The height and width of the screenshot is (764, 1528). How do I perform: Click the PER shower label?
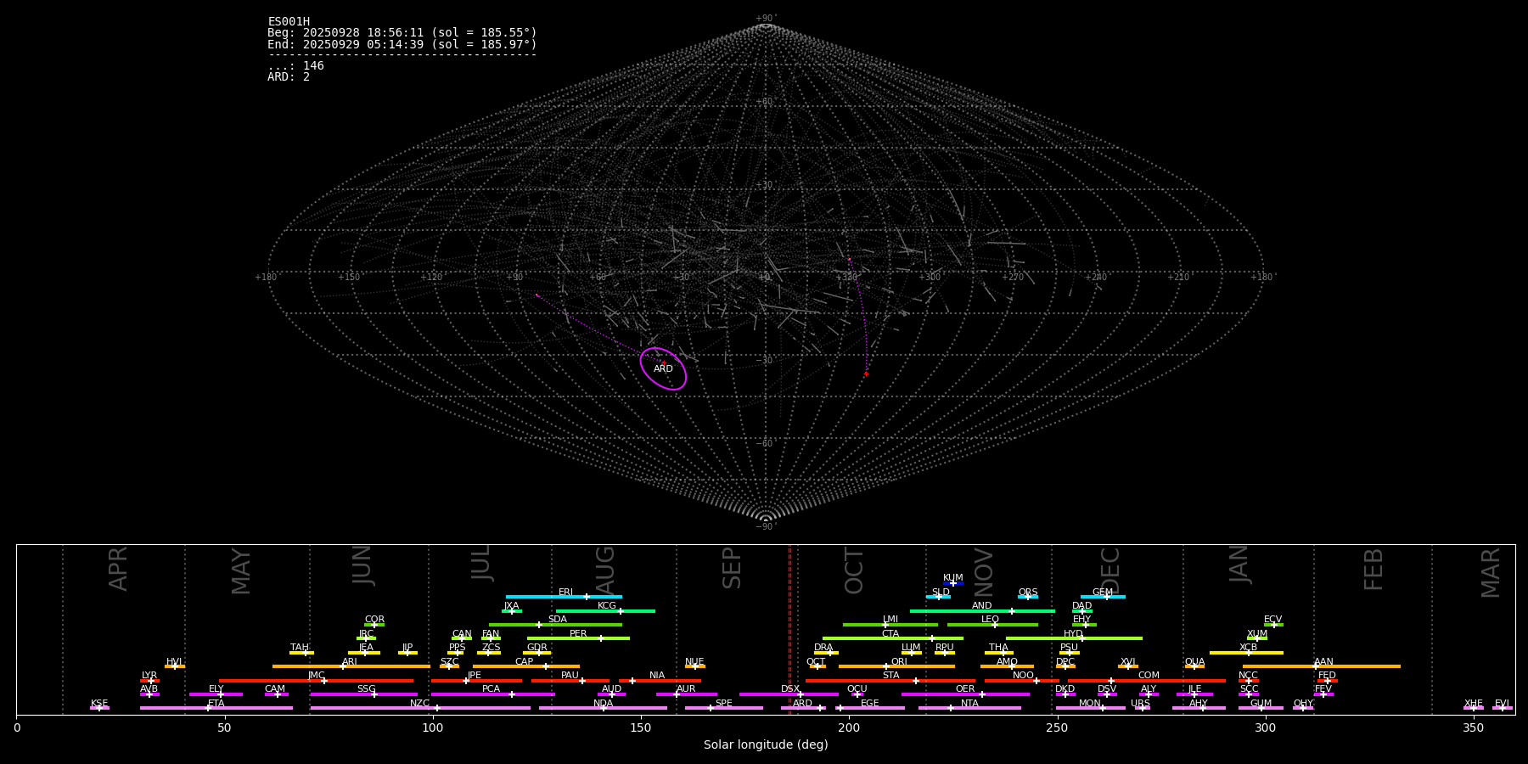[578, 633]
